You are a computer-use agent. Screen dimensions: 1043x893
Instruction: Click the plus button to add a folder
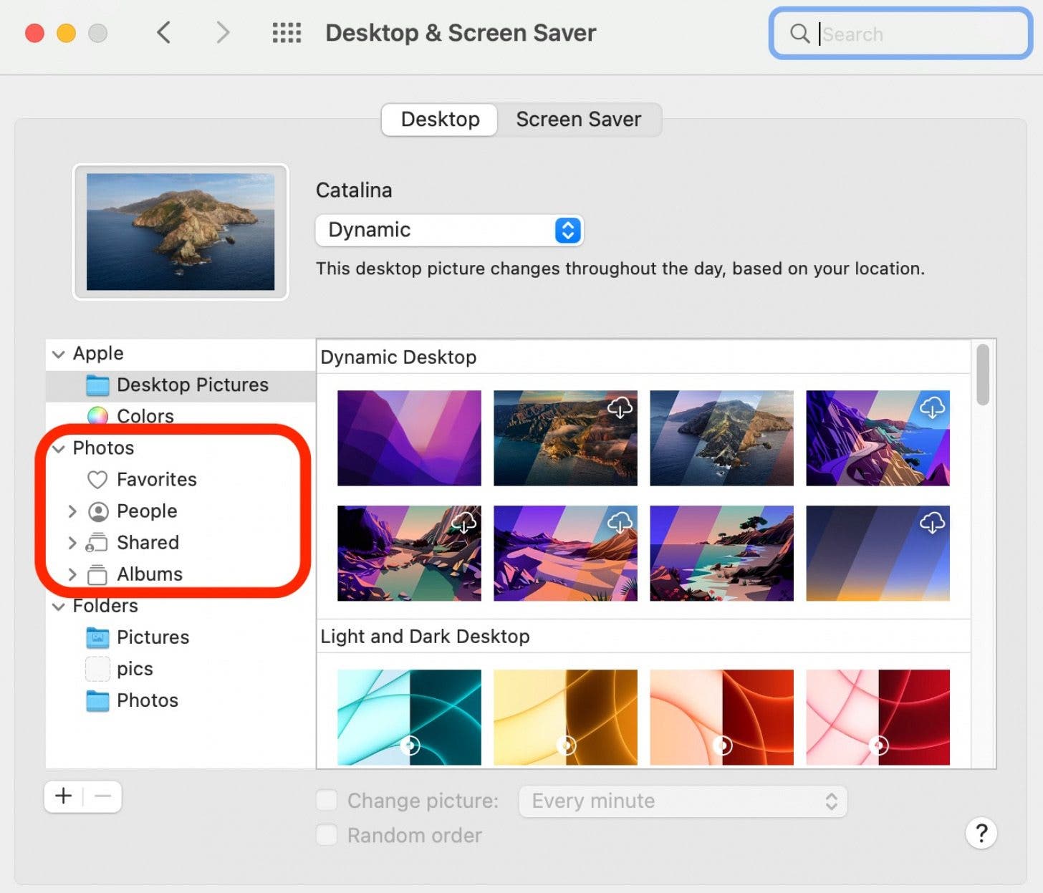click(x=63, y=796)
